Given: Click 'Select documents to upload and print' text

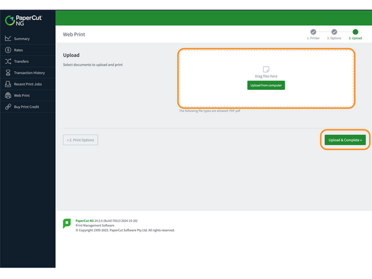Looking at the screenshot, I should pos(93,65).
